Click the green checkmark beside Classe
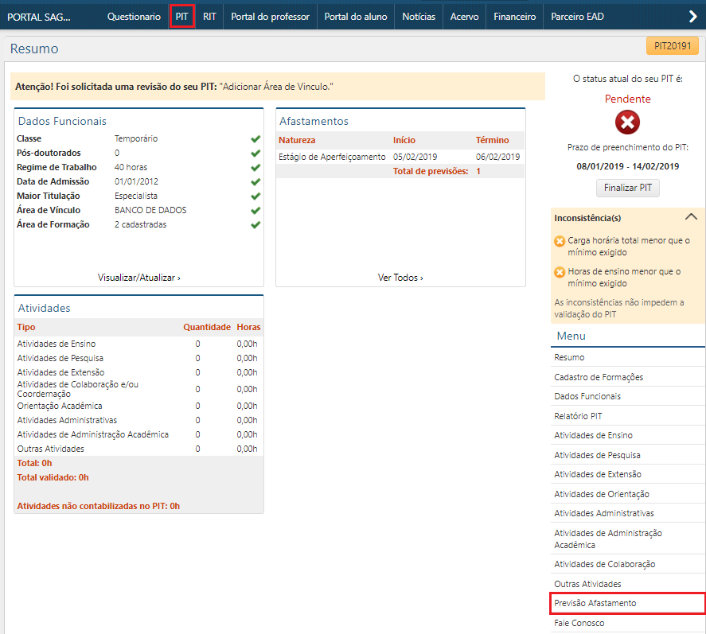The image size is (706, 634). tap(255, 139)
